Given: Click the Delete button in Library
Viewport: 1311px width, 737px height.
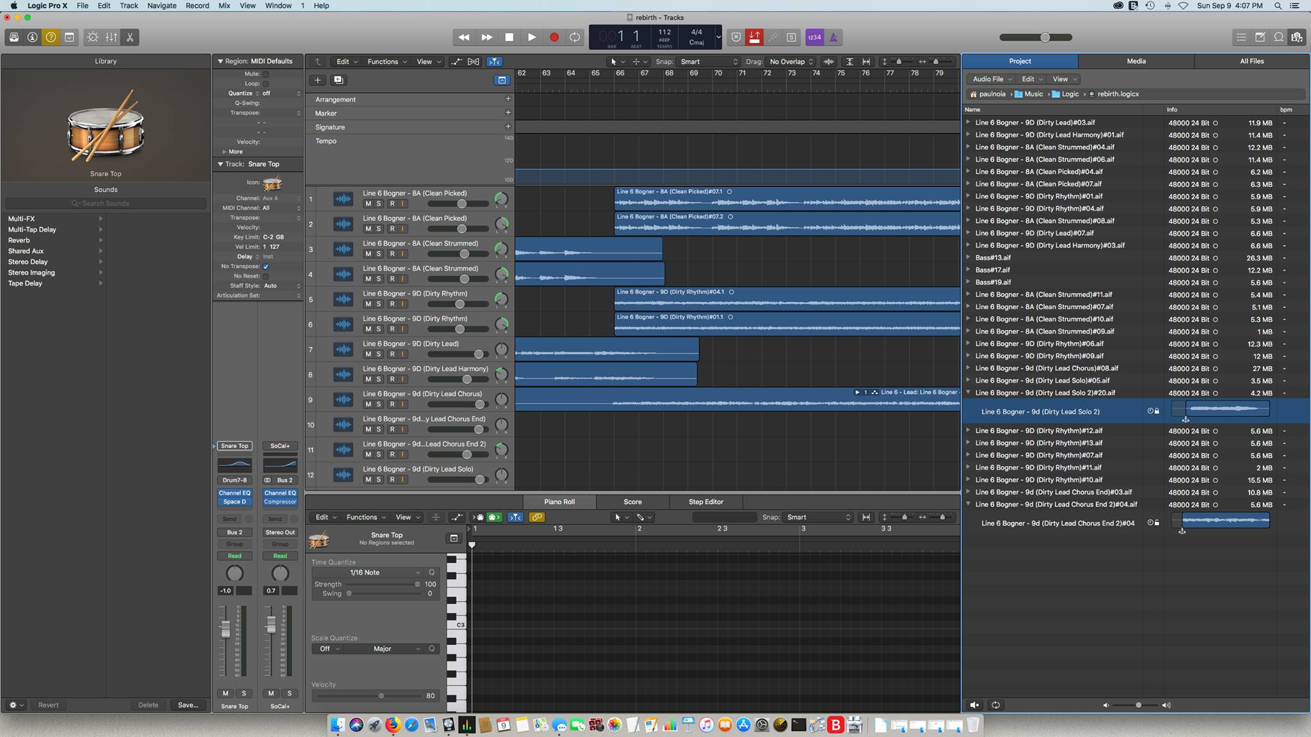Looking at the screenshot, I should point(148,705).
